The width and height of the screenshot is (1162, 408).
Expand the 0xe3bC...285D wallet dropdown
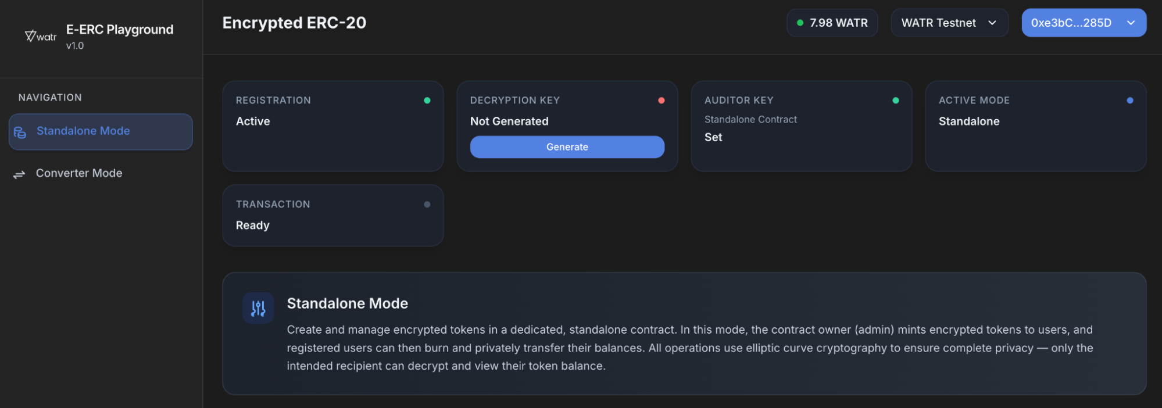1083,23
